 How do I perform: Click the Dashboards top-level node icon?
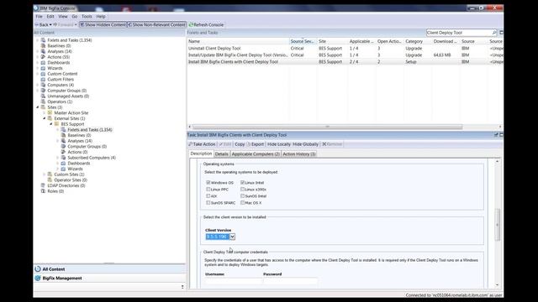43,63
